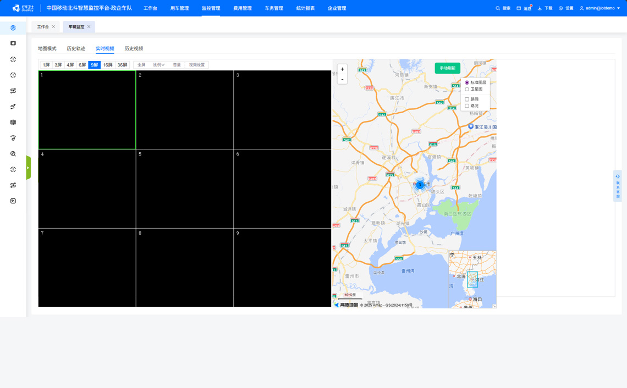
Task: Select video panel number 5
Action: (185, 189)
